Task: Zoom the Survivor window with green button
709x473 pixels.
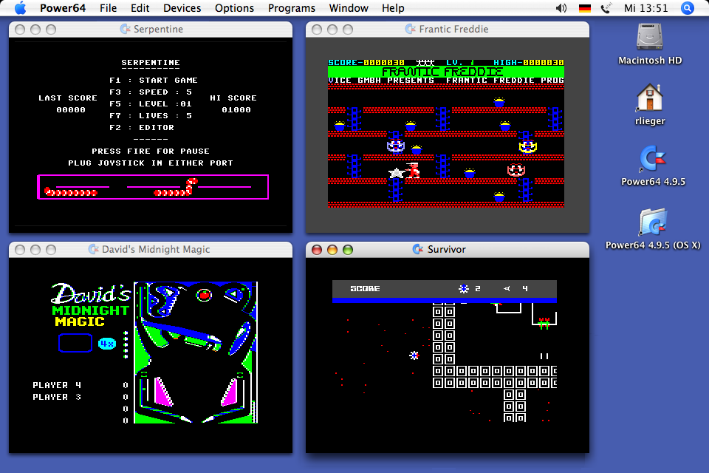Action: tap(348, 250)
